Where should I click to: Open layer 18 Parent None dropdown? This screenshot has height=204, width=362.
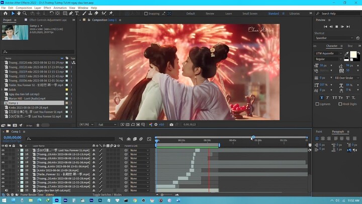pos(139,162)
